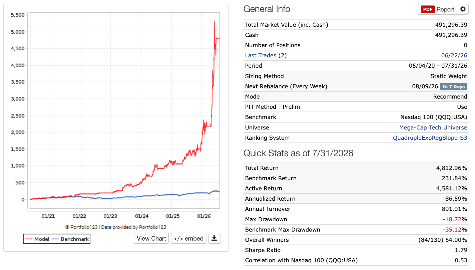Click the 5,500 y-axis label
The width and height of the screenshot is (475, 270).
point(18,15)
